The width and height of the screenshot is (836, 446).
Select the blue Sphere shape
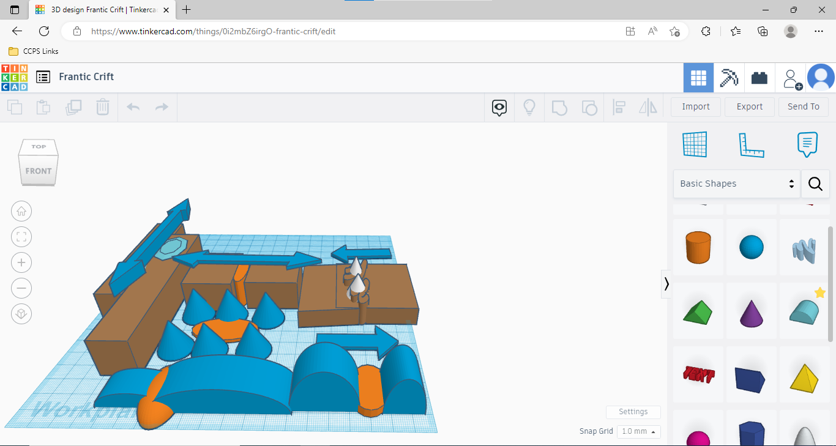pyautogui.click(x=752, y=247)
